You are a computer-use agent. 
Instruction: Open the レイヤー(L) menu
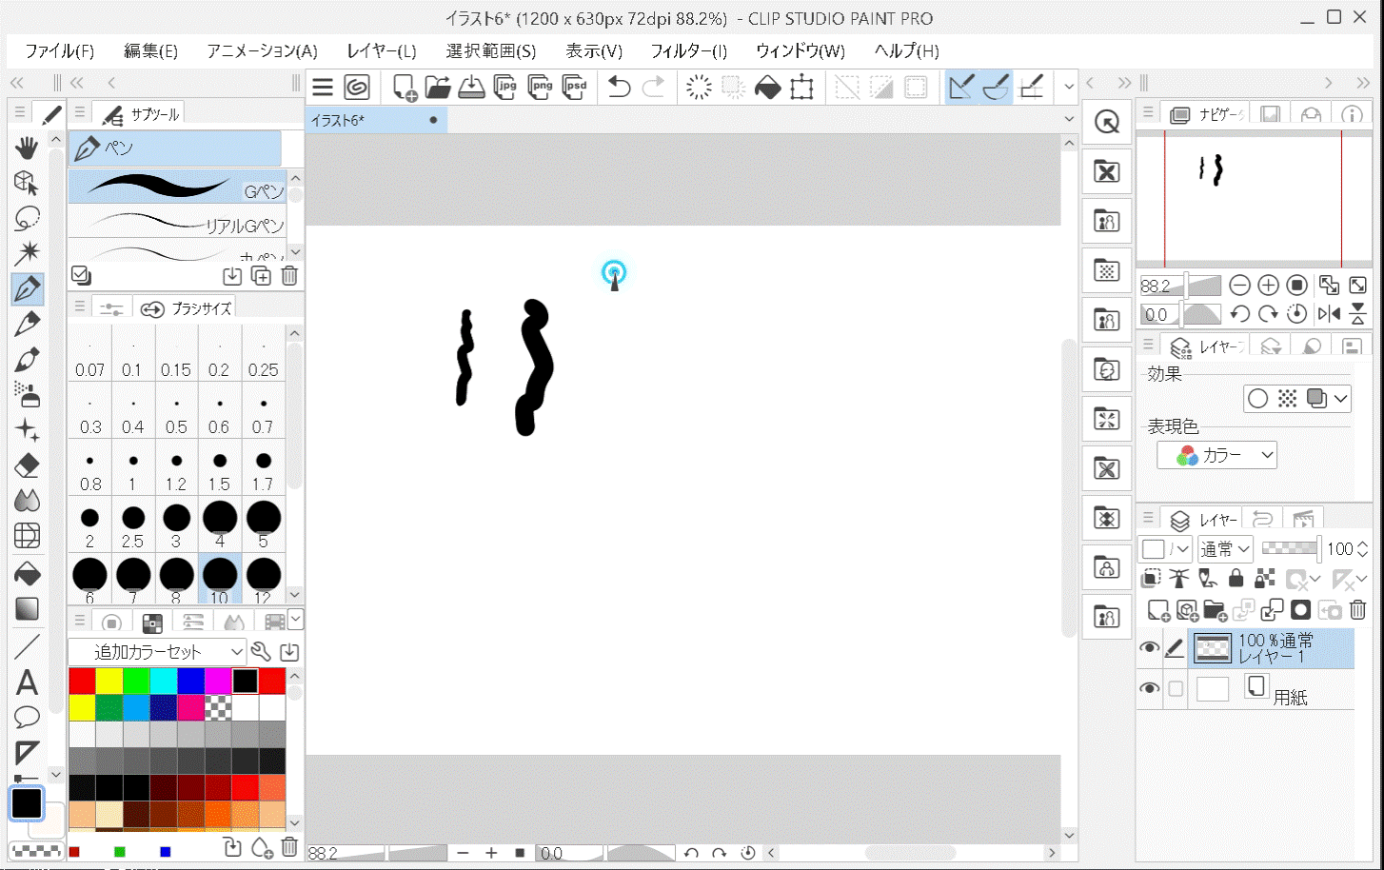(x=381, y=51)
